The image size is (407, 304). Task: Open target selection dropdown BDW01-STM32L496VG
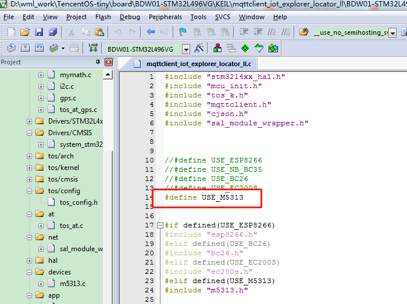click(x=186, y=49)
